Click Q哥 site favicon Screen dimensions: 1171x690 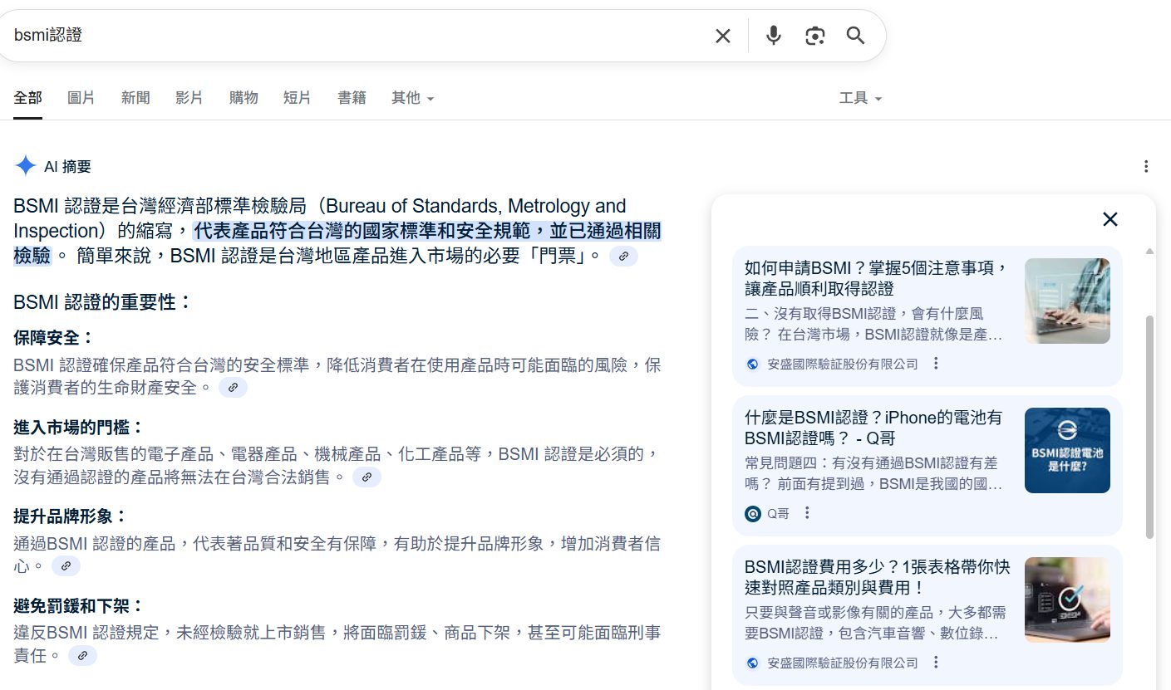coord(753,513)
